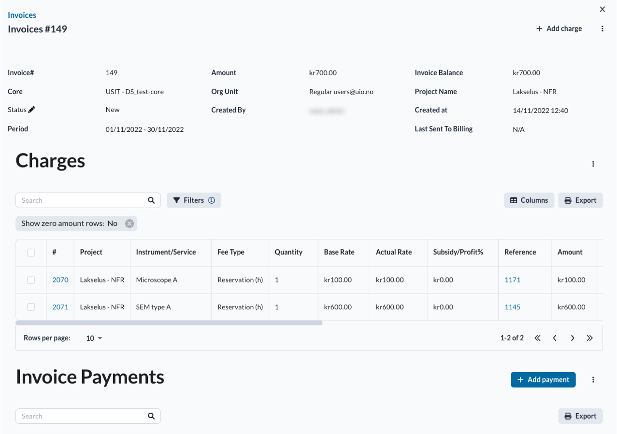This screenshot has height=434, width=617.
Task: Jump to the last page of charges
Action: (589, 338)
